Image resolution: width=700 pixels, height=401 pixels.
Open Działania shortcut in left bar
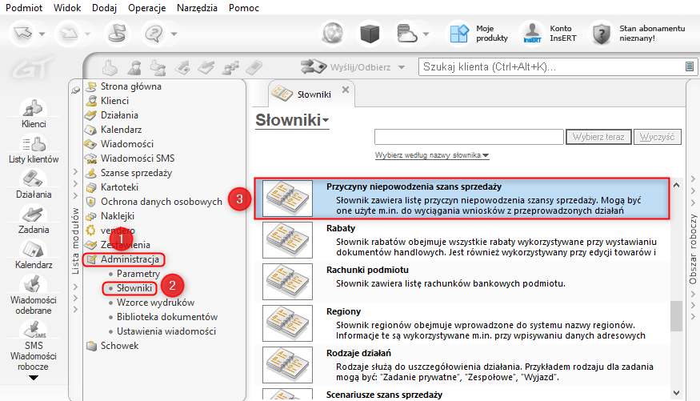coord(34,185)
